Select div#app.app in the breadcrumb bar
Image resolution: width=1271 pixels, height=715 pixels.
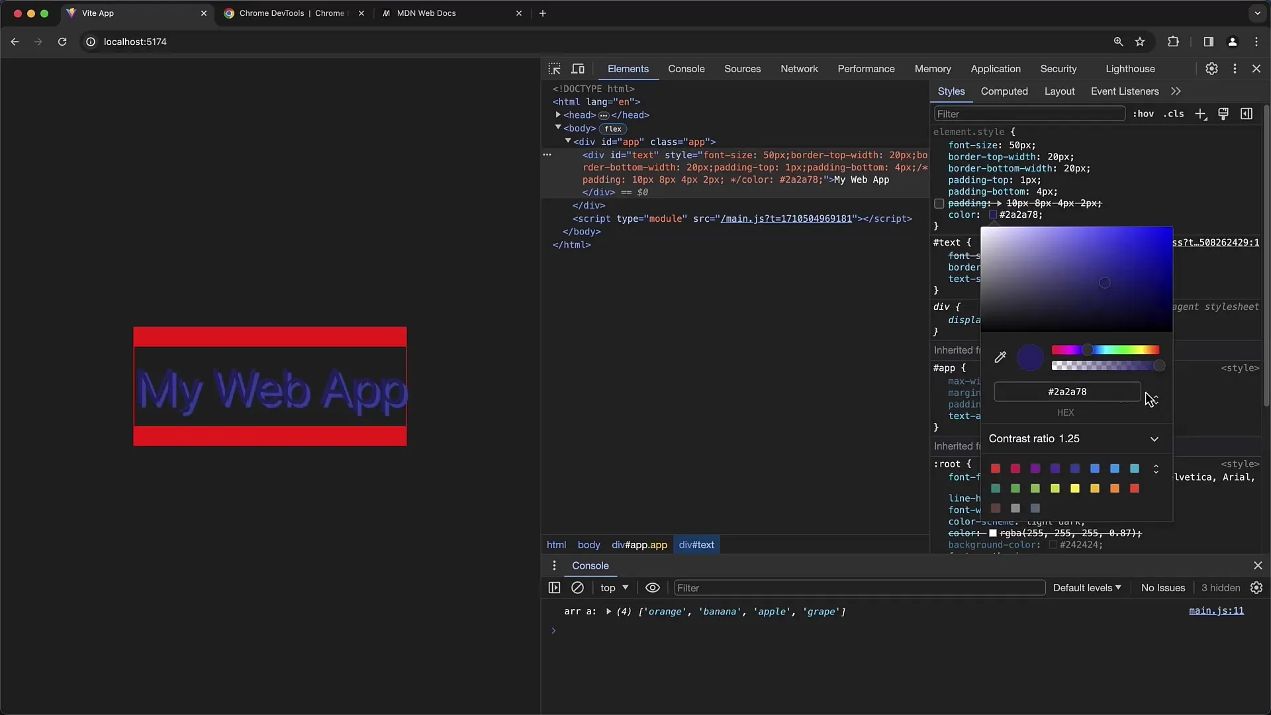tap(639, 545)
